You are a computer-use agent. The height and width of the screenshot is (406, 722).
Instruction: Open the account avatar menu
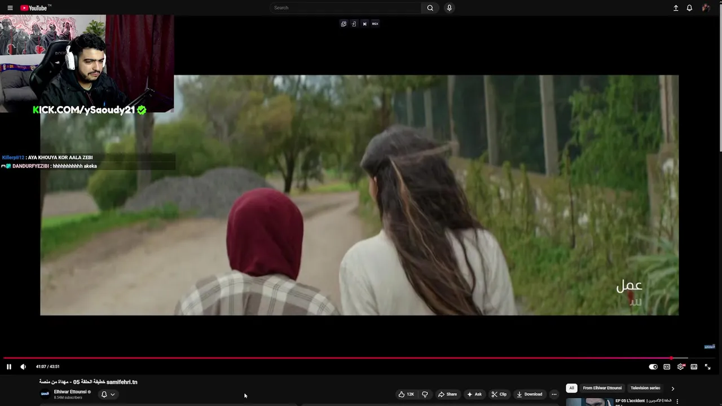click(x=706, y=8)
